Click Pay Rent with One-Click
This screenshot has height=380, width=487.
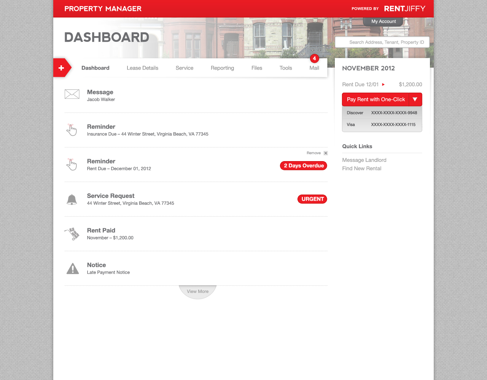click(375, 99)
